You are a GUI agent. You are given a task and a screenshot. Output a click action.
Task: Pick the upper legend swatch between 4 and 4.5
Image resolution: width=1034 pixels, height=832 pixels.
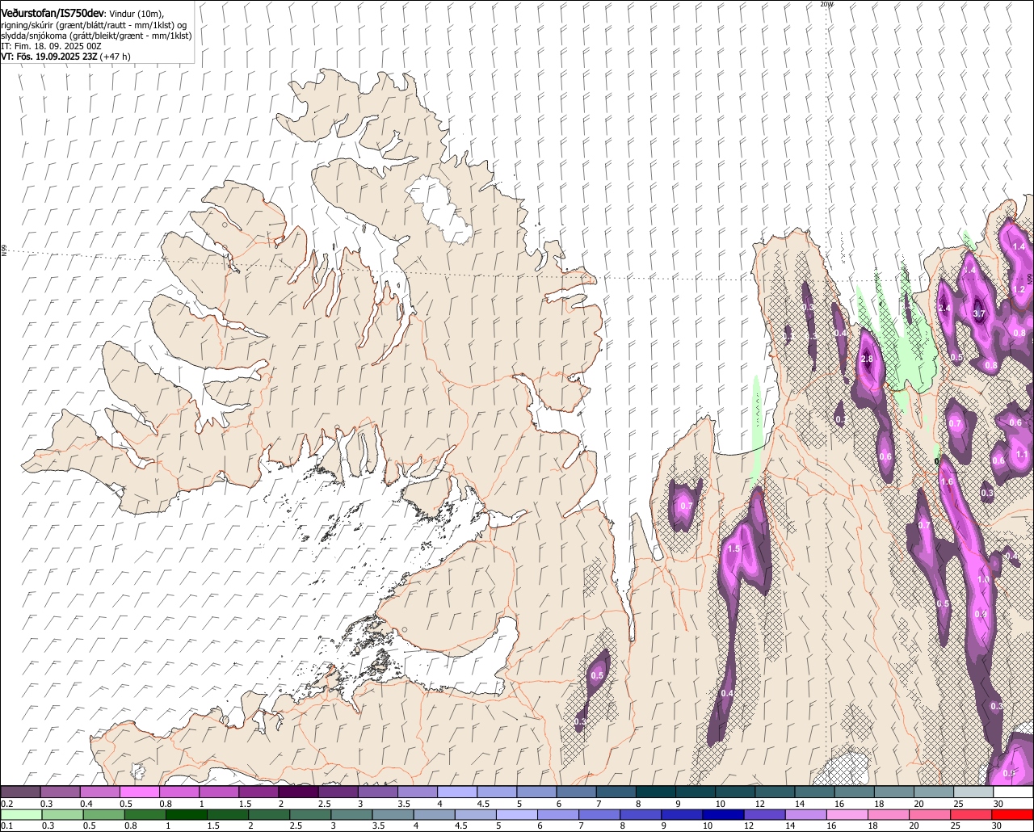click(x=457, y=792)
